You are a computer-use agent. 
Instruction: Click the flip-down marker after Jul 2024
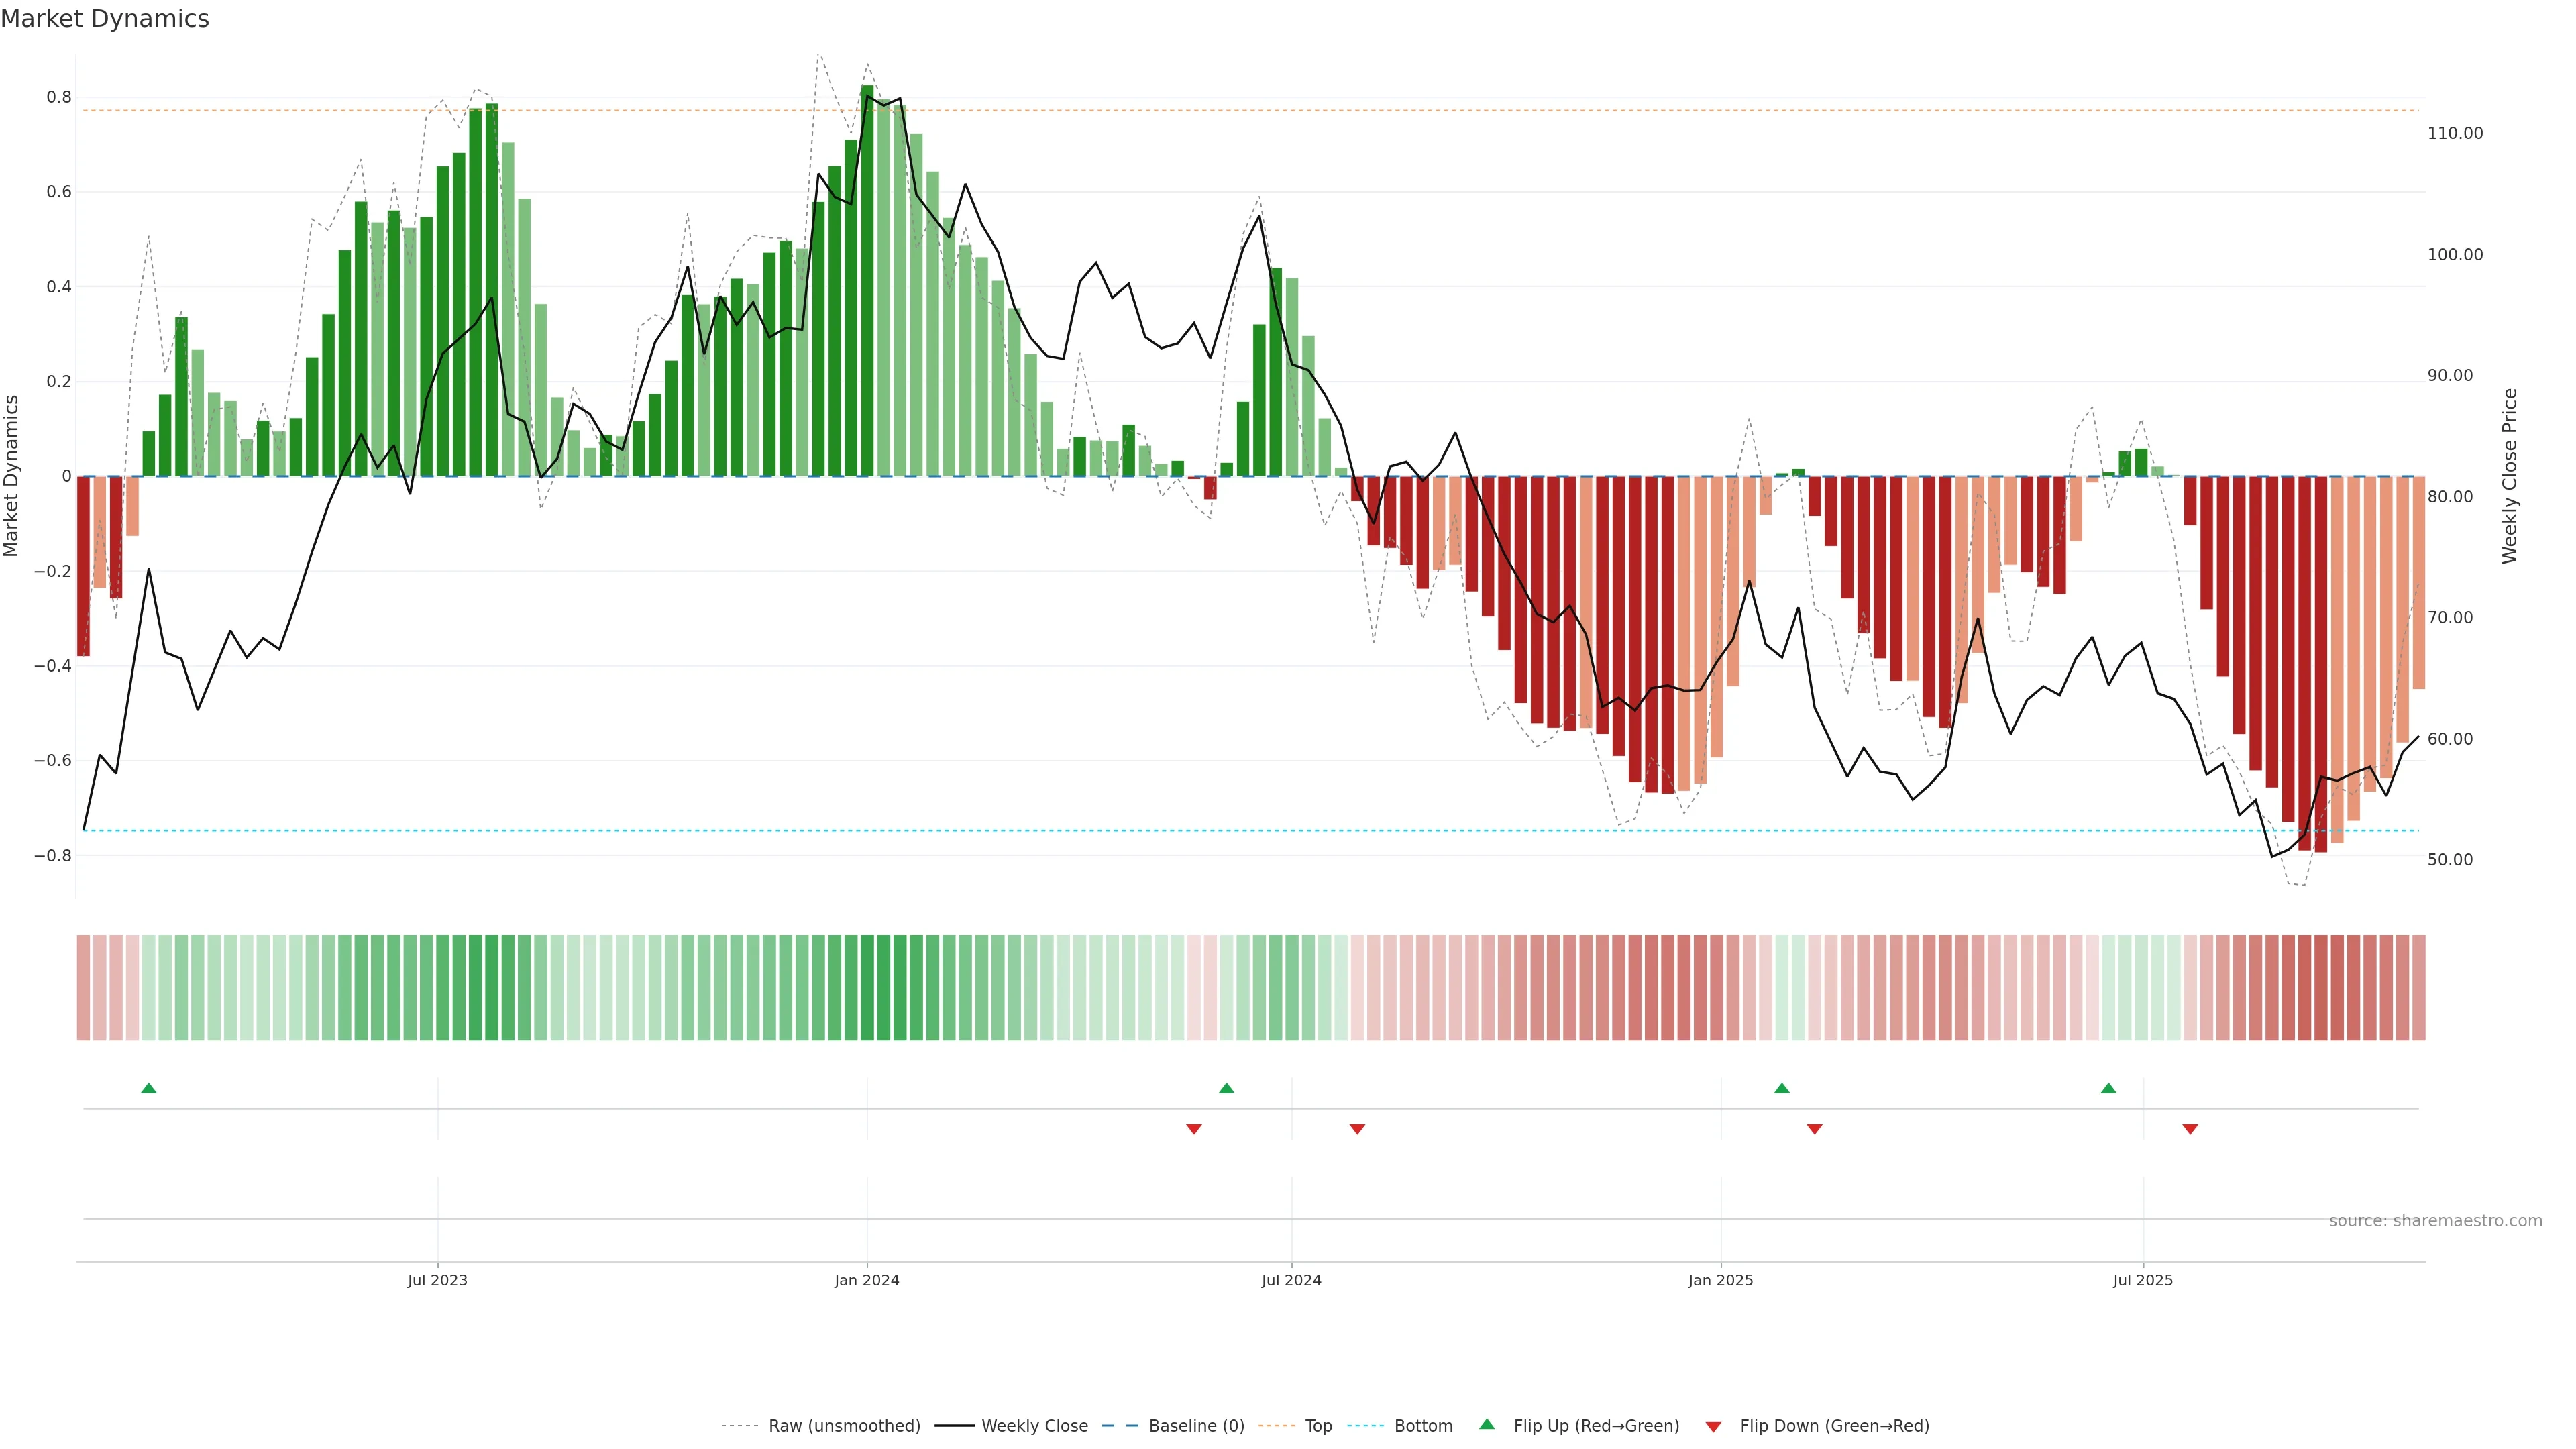tap(1357, 1129)
